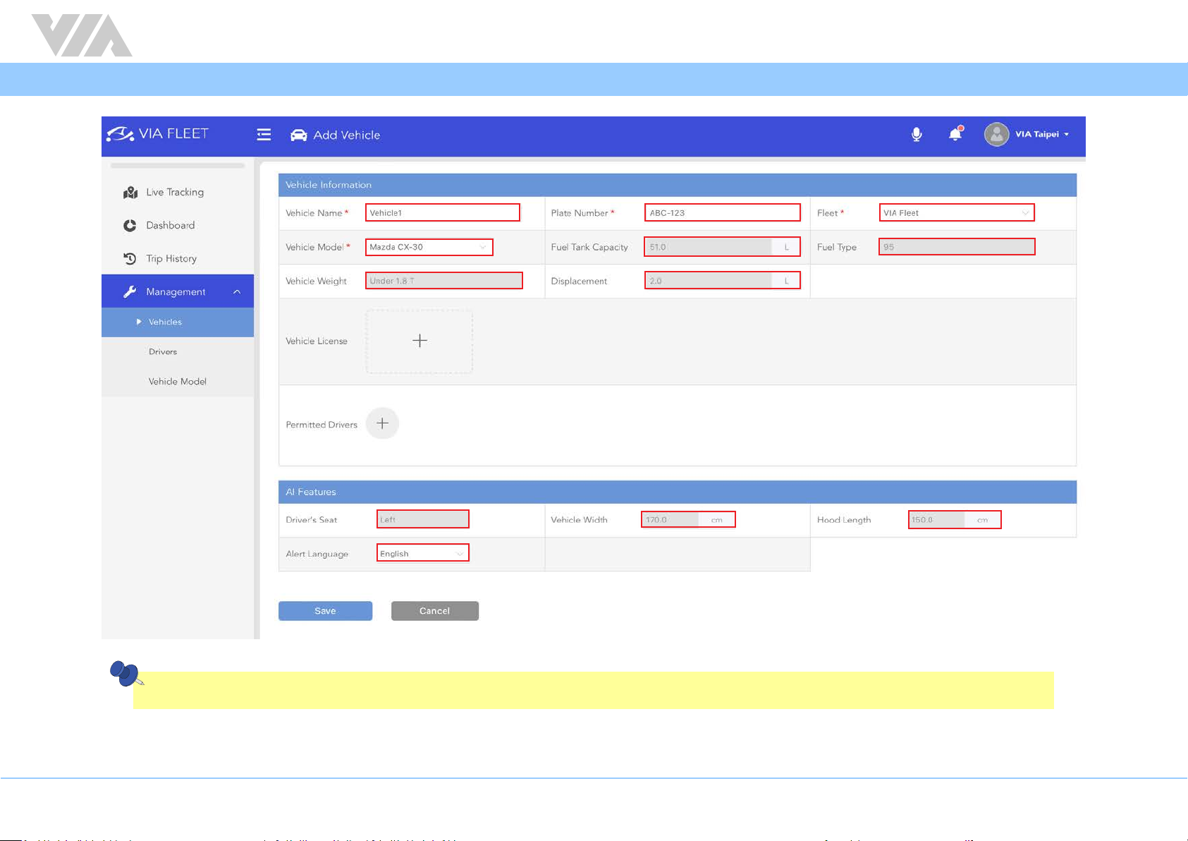
Task: Activate the microphone icon in header
Action: click(917, 134)
